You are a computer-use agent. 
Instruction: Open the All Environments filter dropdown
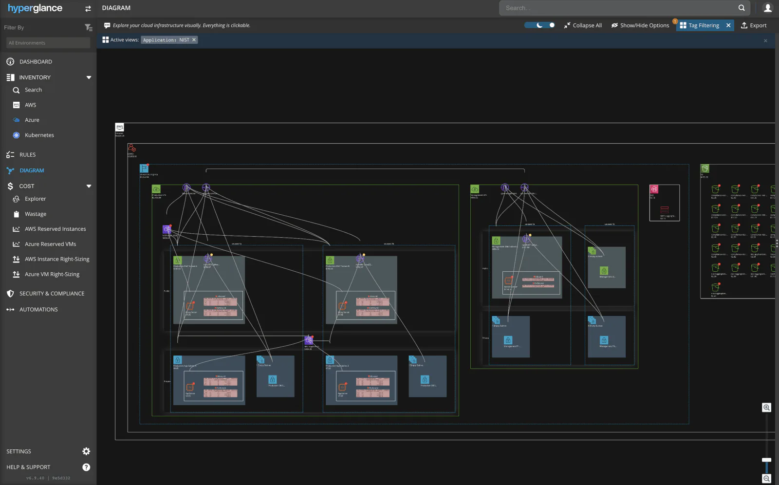[48, 43]
